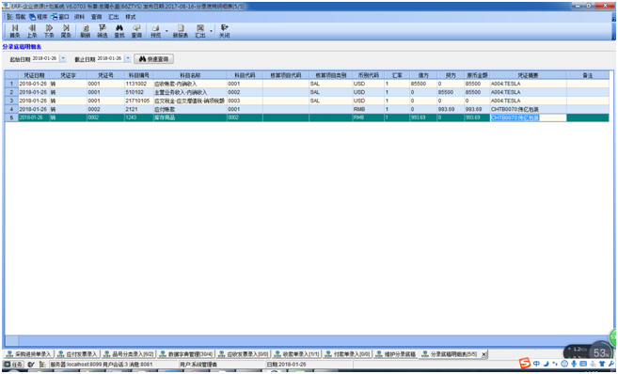
Task: Select row 3 in the voucher table
Action: (x=307, y=101)
